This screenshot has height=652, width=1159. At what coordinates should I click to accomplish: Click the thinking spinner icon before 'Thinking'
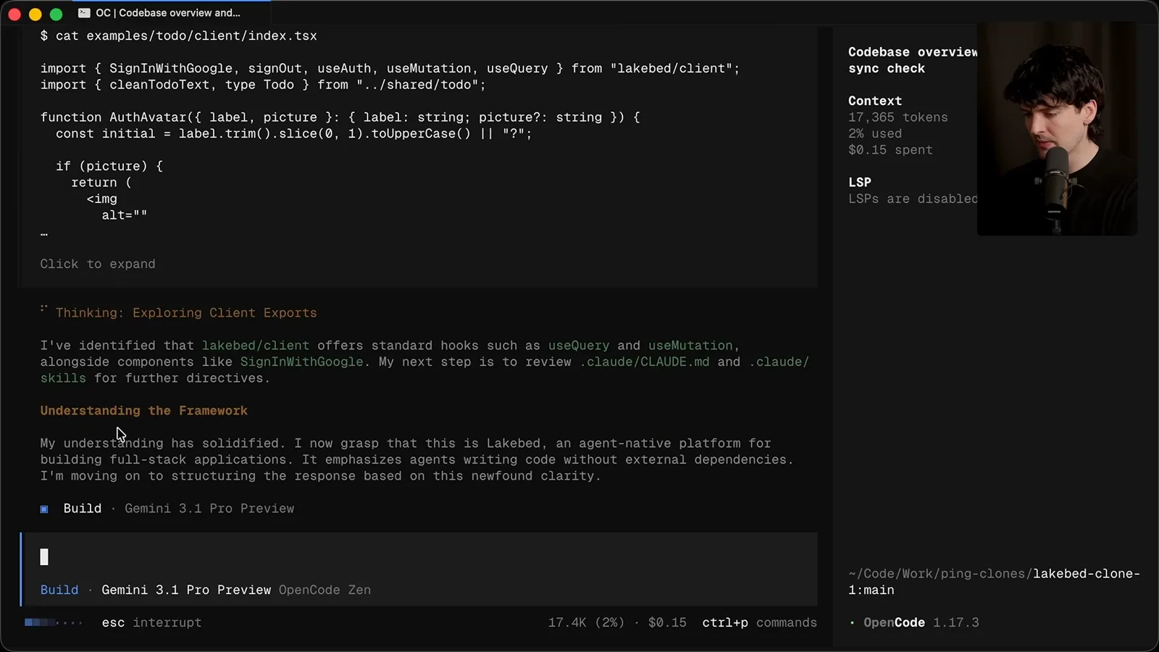(x=44, y=309)
